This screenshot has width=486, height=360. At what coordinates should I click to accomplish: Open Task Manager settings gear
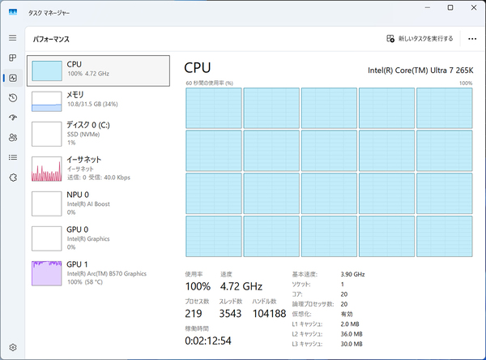pos(12,348)
